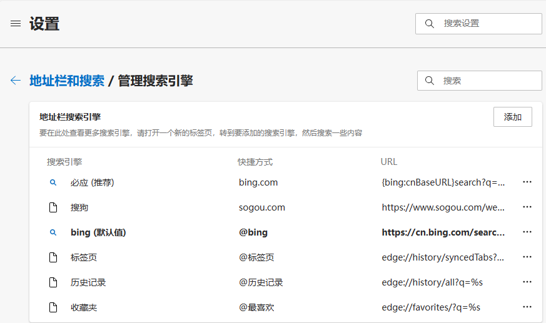Open more actions for 收藏夹 row
The width and height of the screenshot is (546, 323).
click(527, 307)
